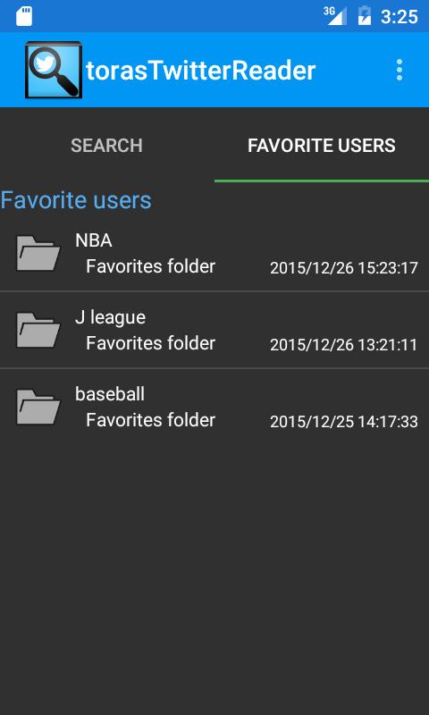This screenshot has width=429, height=715.
Task: Tap the torasTwitterReader app logo icon
Action: click(x=54, y=70)
